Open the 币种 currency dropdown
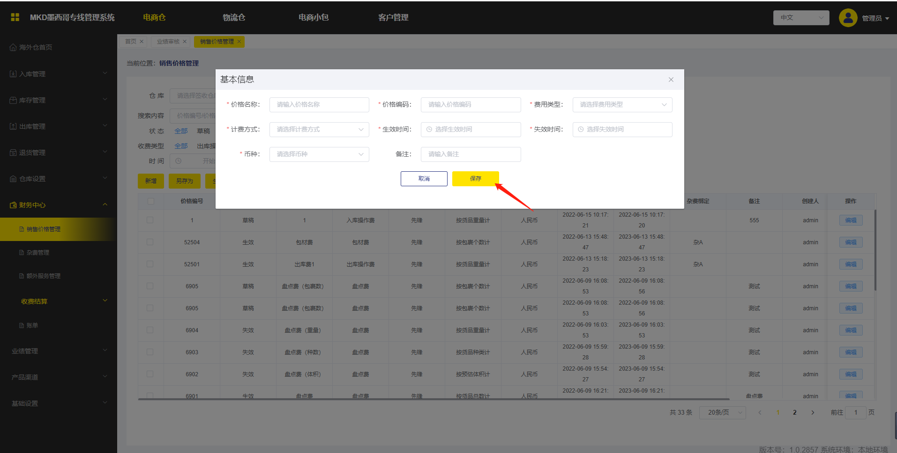 click(319, 154)
